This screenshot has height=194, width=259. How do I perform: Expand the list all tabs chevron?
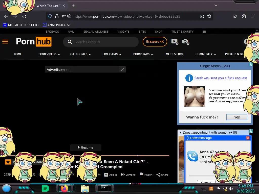point(216,6)
